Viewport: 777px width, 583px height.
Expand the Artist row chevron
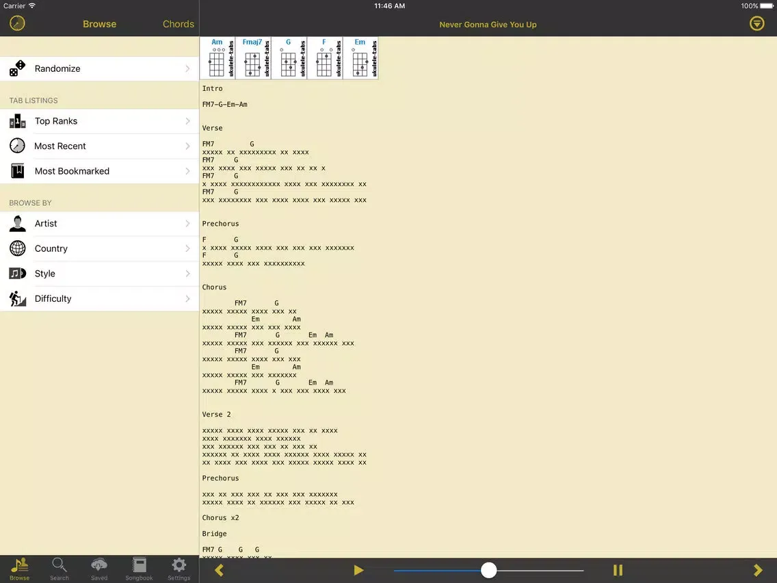click(x=187, y=224)
